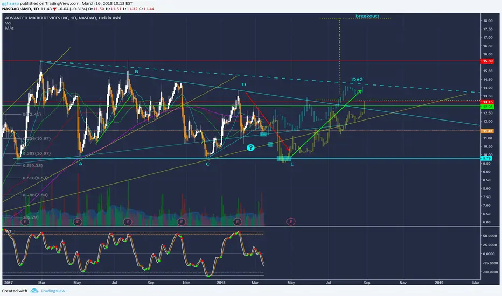Click the 2018 label on time axis
The image size is (502, 296).
tap(221, 283)
